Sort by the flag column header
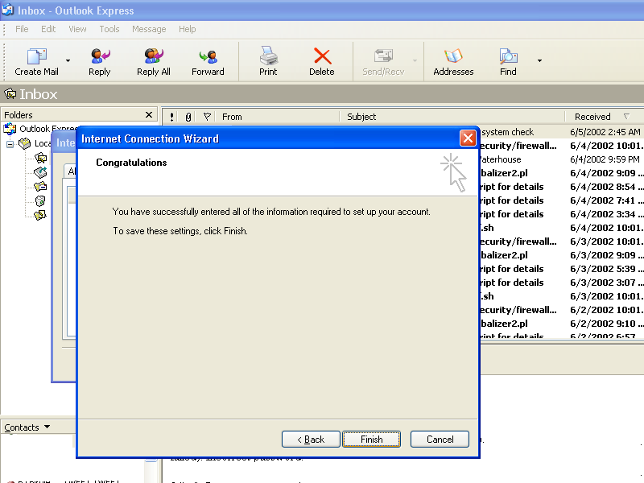The width and height of the screenshot is (644, 483). coord(207,117)
